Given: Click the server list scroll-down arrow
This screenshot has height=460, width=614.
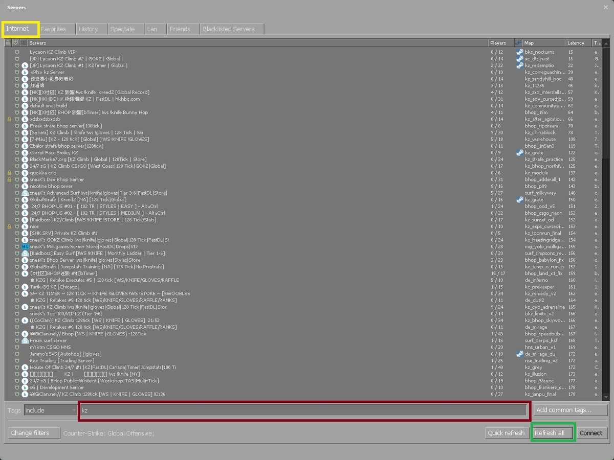Looking at the screenshot, I should pos(606,397).
